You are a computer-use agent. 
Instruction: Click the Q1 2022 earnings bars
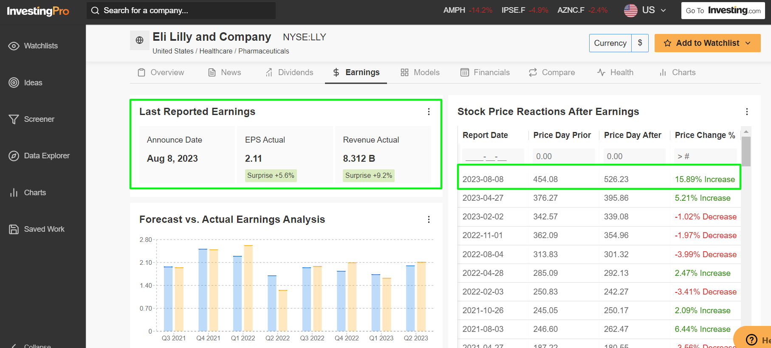[243, 288]
